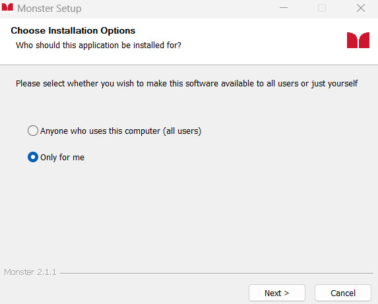The height and width of the screenshot is (304, 378).
Task: Select the all users radio button
Action: [x=33, y=131]
